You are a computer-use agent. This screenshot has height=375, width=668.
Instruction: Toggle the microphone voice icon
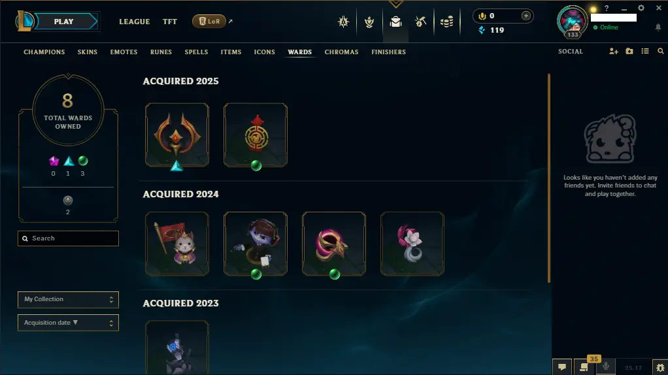tap(605, 367)
